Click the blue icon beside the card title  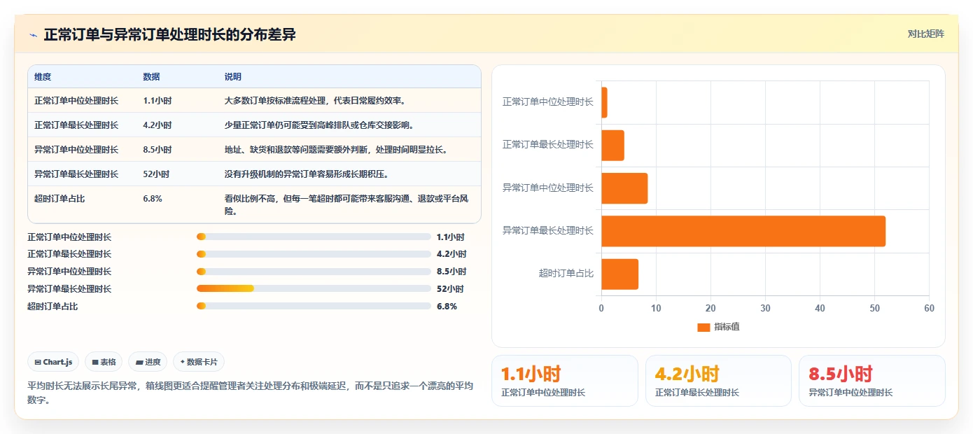(33, 35)
